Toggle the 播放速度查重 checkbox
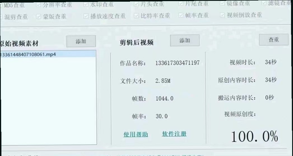The width and height of the screenshot is (293, 156). tap(86, 16)
